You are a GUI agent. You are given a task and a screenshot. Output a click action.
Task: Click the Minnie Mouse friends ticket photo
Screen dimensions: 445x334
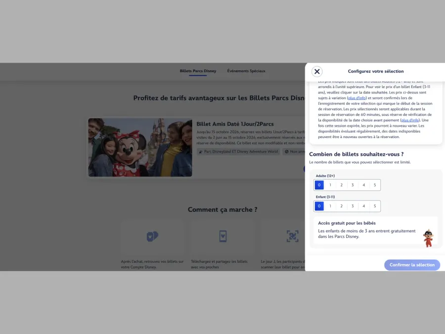click(x=140, y=147)
